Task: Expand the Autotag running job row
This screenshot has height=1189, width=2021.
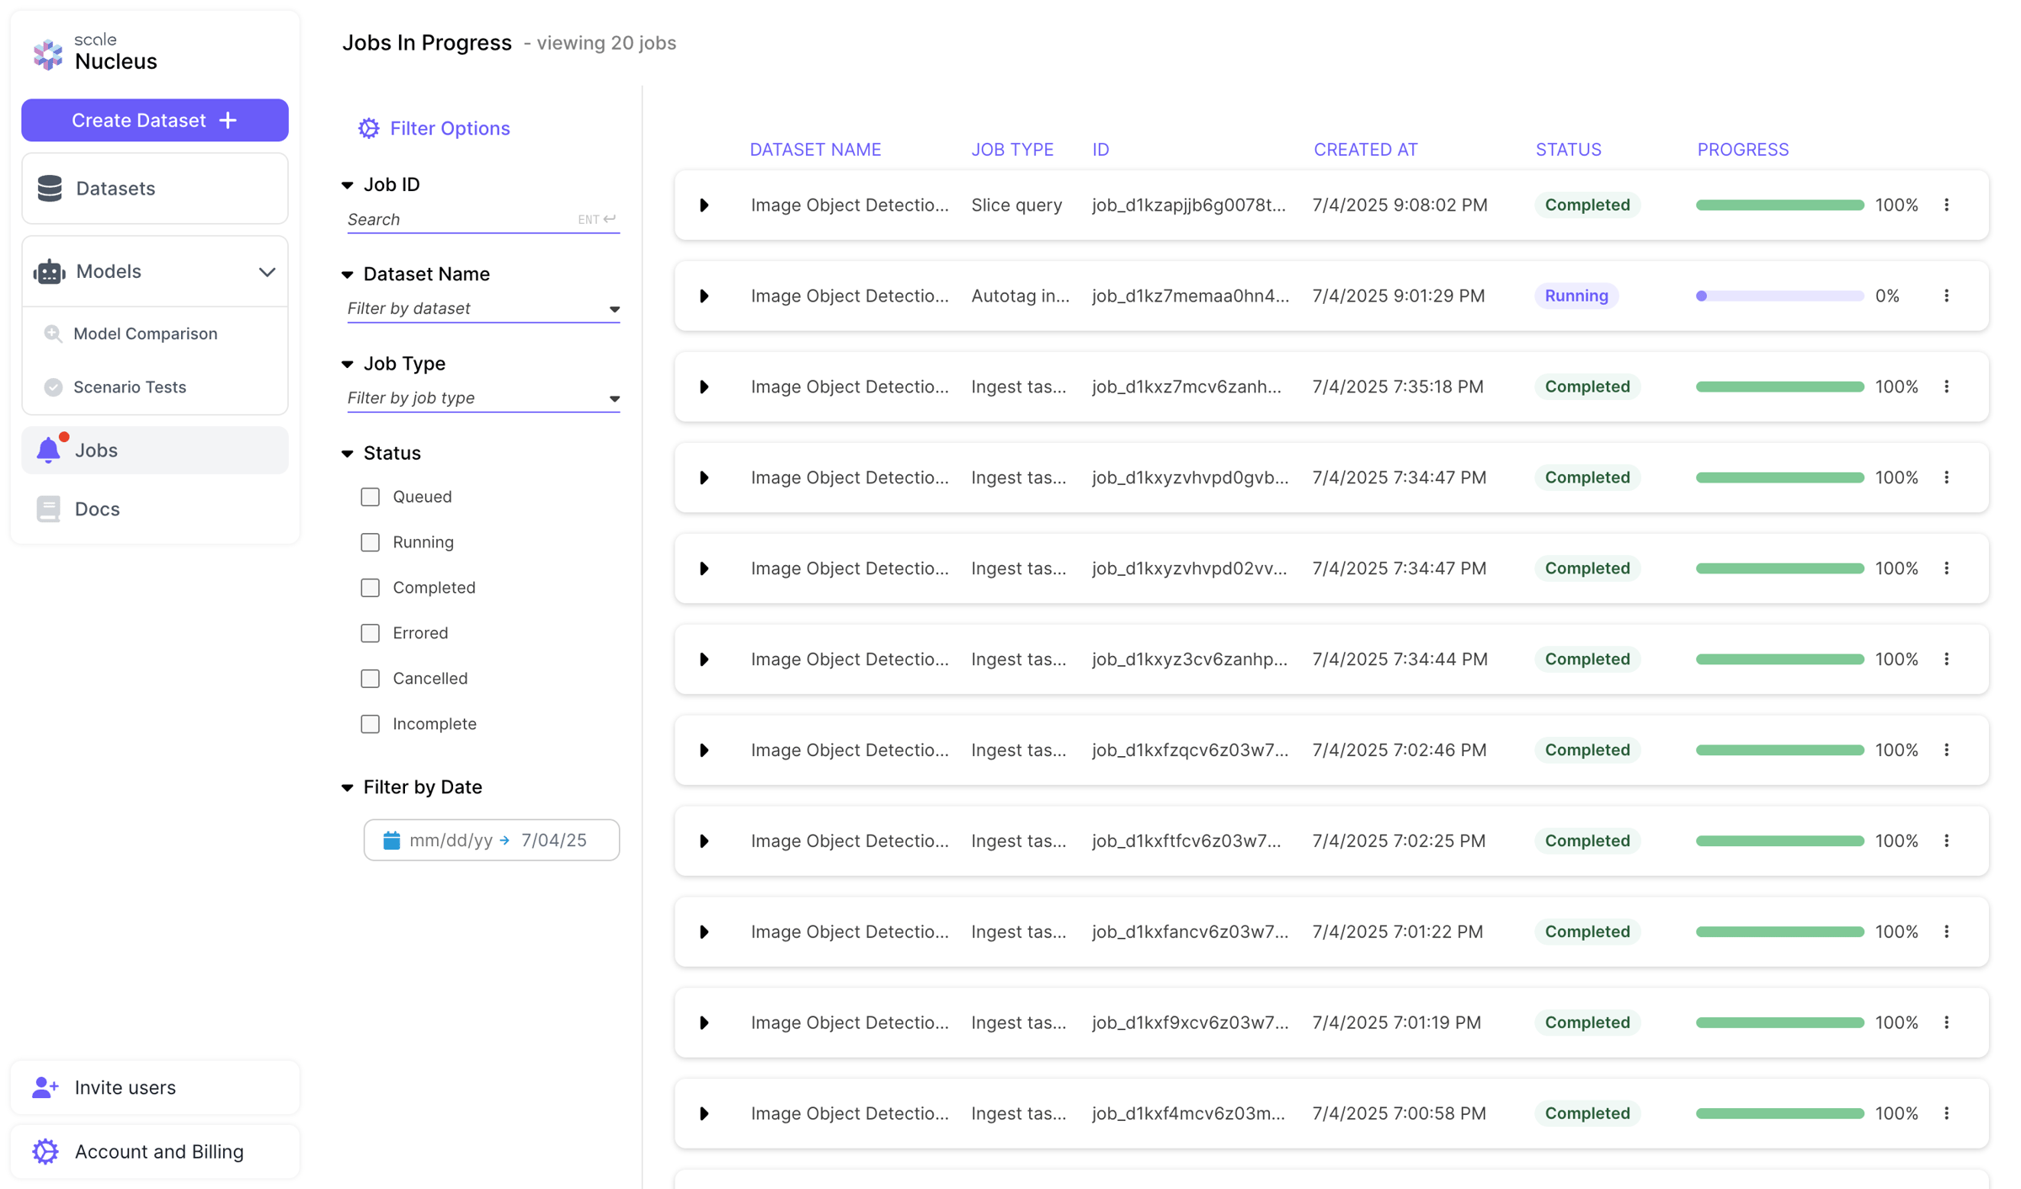Action: click(705, 296)
